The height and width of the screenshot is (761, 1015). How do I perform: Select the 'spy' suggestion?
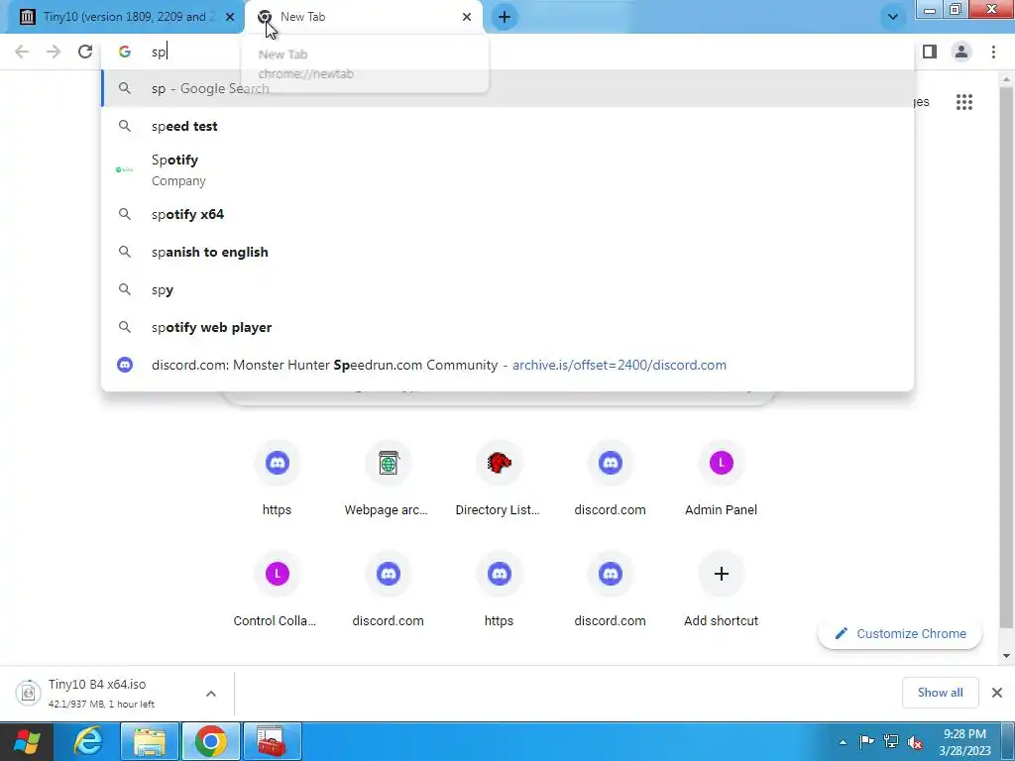coord(507,289)
